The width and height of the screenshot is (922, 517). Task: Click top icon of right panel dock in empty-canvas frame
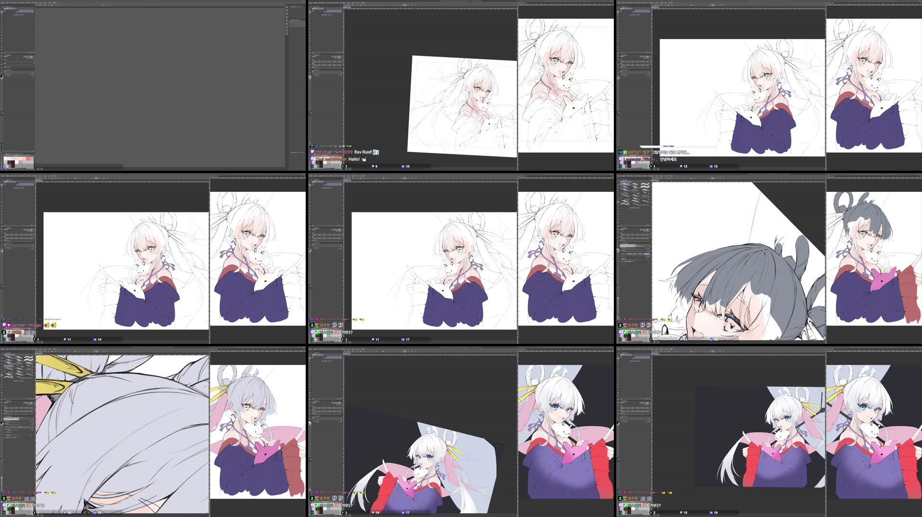tap(287, 7)
